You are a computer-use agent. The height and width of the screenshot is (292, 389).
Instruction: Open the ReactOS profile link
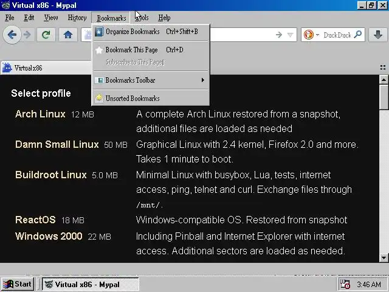click(x=35, y=220)
